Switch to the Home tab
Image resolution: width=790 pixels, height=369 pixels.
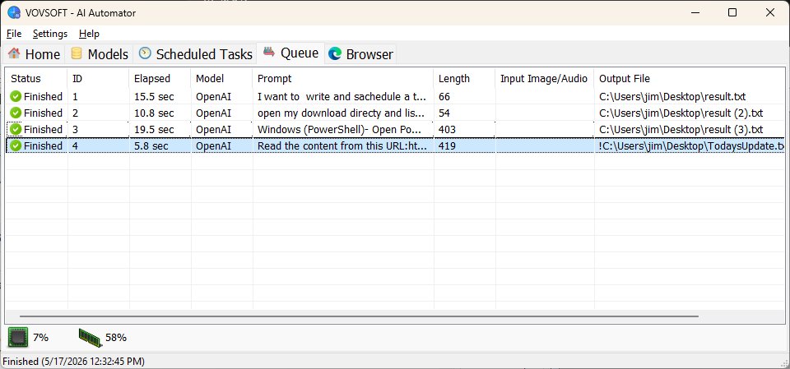pyautogui.click(x=35, y=54)
